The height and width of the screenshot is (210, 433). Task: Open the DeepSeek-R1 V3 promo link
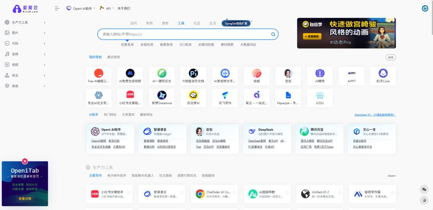pyautogui.click(x=375, y=115)
